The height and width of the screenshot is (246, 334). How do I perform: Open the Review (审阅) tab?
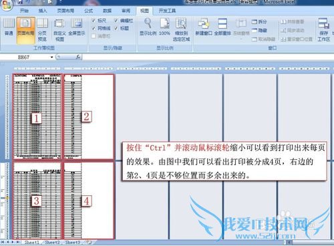pos(126,11)
